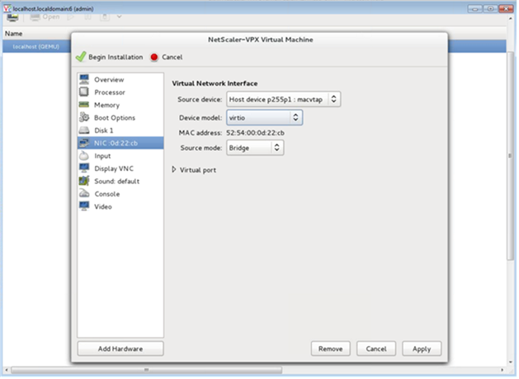This screenshot has height=379, width=519.
Task: Click the Disk 1 drive icon
Action: [x=84, y=130]
